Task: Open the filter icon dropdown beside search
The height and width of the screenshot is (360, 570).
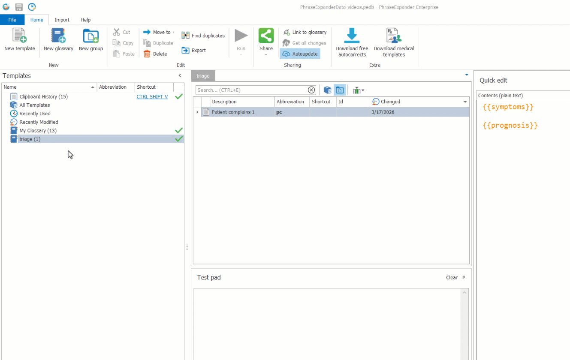Action: [358, 90]
